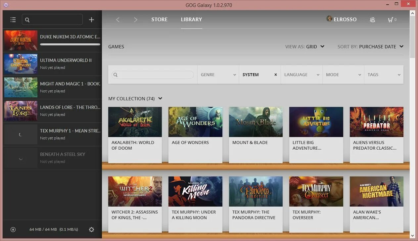Go back with the left arrow icon
The image size is (418, 241).
(117, 20)
